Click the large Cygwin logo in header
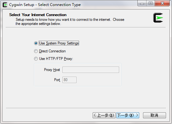 tap(158, 18)
